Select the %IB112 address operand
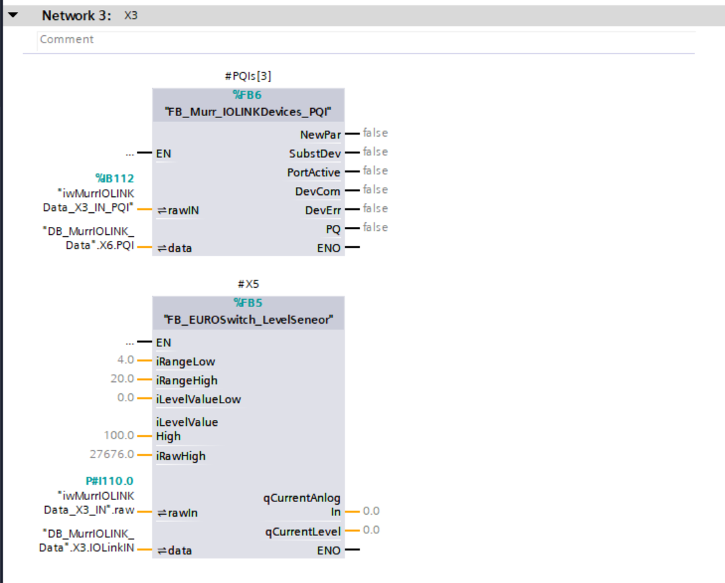This screenshot has height=583, width=725. coord(115,178)
